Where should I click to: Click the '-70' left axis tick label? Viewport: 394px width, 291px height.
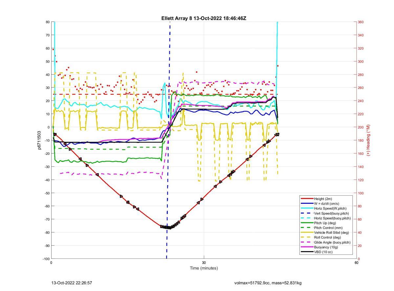click(x=47, y=219)
